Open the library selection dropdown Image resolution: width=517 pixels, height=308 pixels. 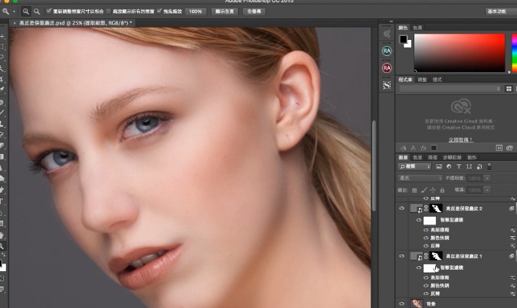pos(450,89)
